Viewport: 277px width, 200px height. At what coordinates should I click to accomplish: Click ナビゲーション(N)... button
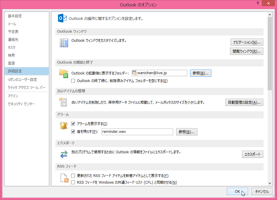coord(247,42)
